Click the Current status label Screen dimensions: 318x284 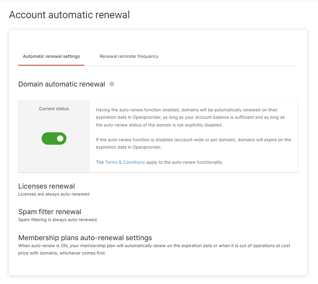[x=54, y=109]
